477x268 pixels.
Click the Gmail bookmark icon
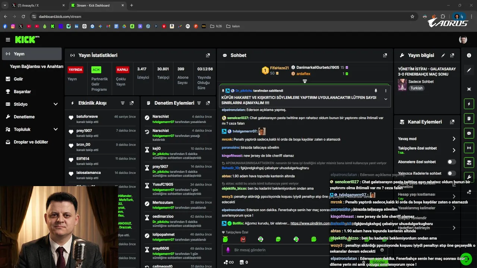[108, 26]
